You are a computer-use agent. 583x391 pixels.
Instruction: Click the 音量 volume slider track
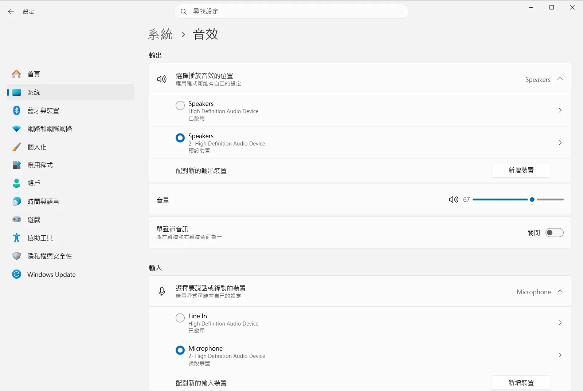point(518,199)
